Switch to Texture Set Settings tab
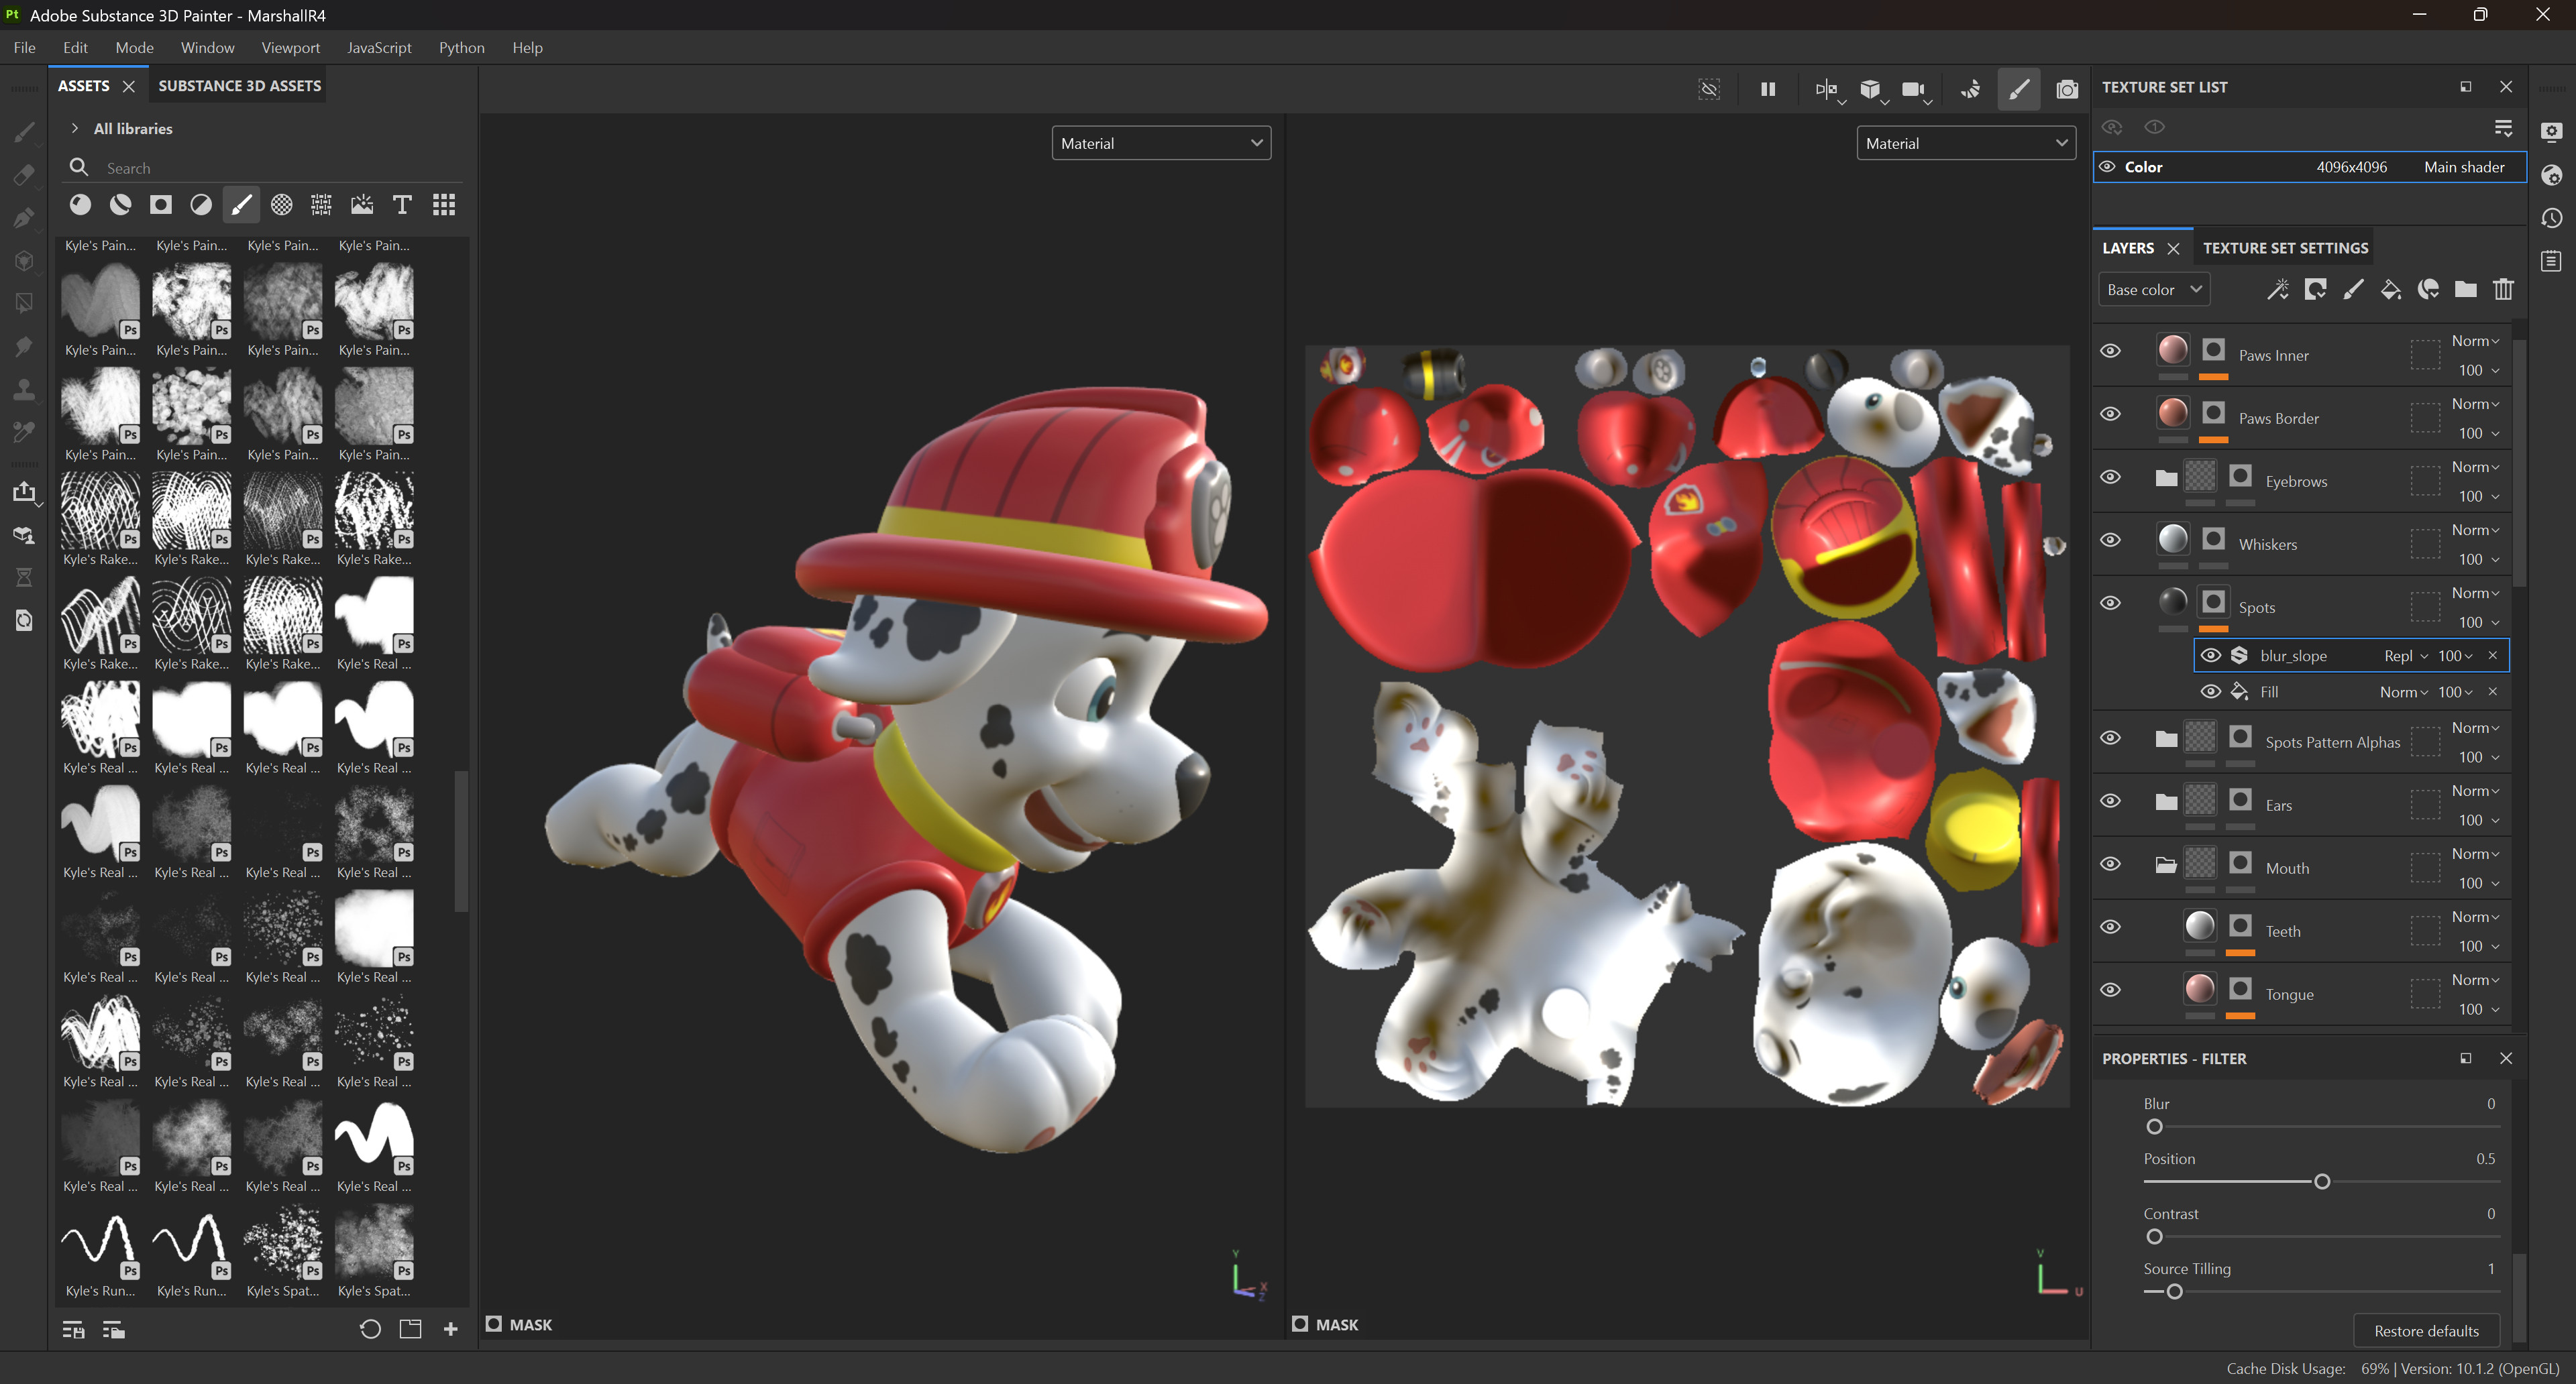This screenshot has width=2576, height=1384. (2285, 248)
